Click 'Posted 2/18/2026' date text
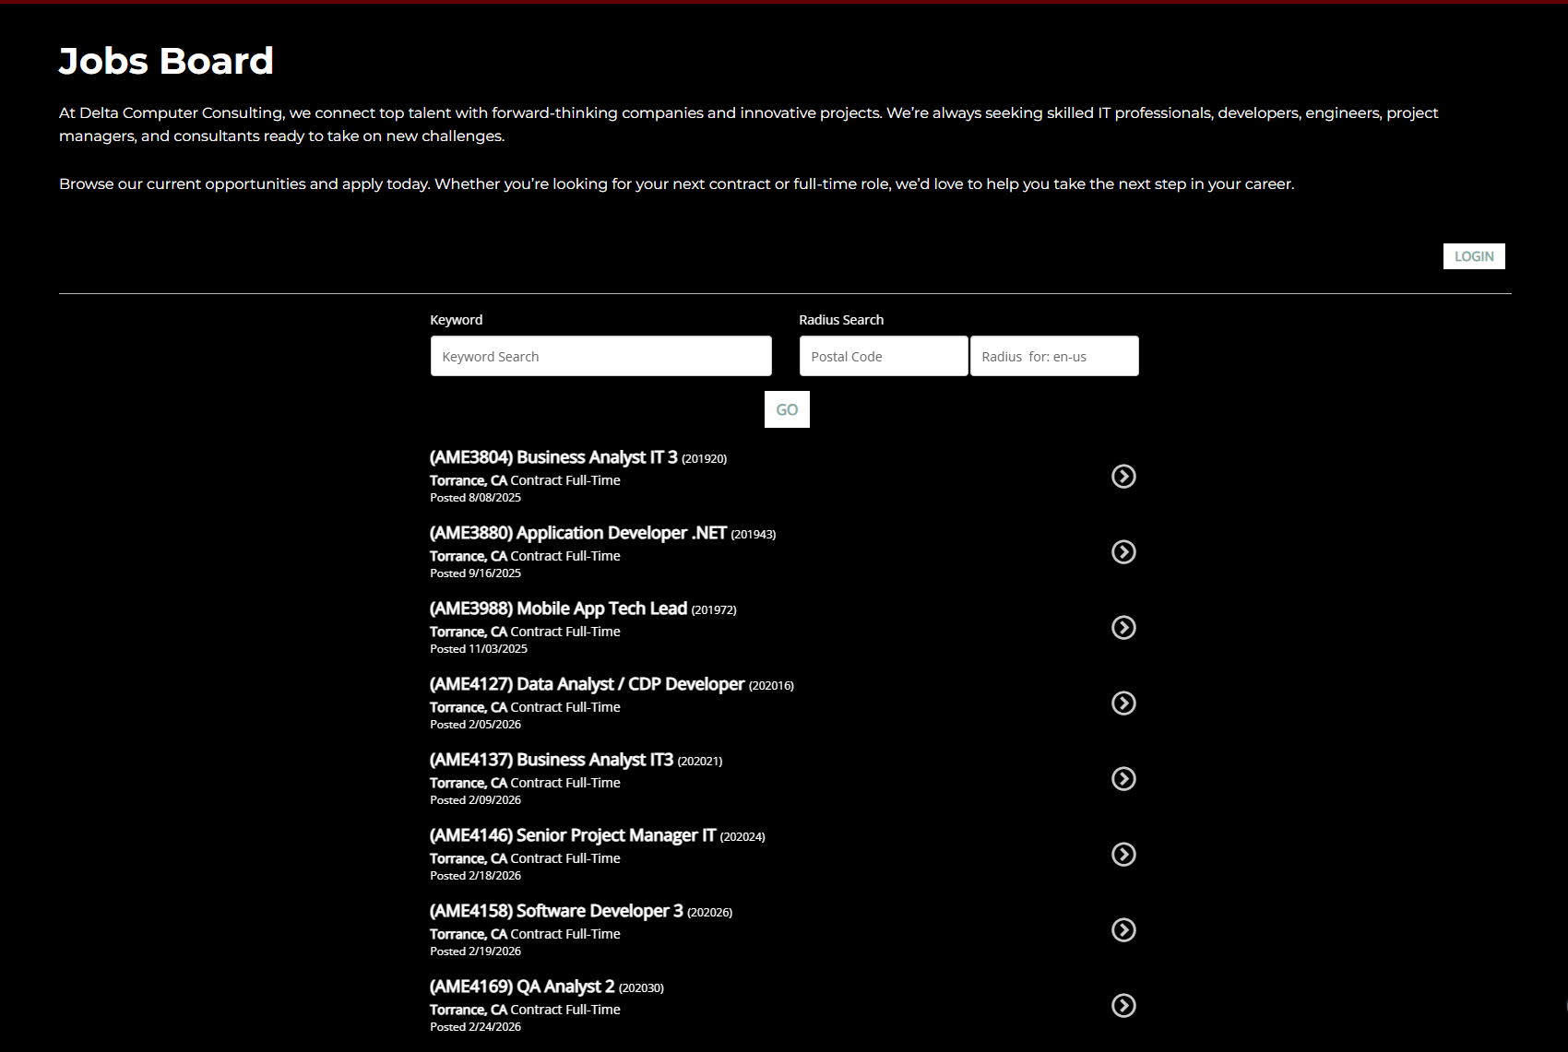 (475, 876)
